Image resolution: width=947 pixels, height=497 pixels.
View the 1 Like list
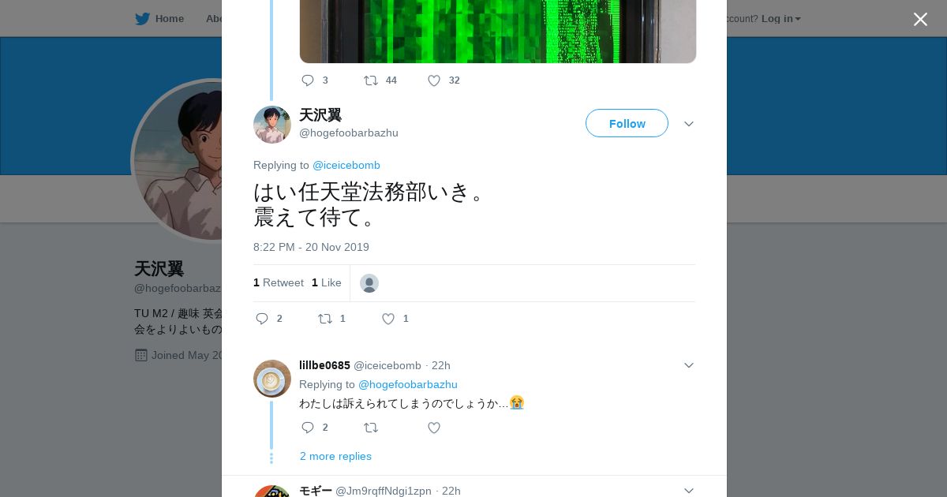click(x=327, y=282)
